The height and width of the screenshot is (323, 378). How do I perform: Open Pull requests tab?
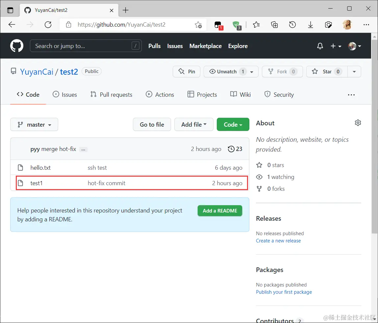[x=112, y=95]
